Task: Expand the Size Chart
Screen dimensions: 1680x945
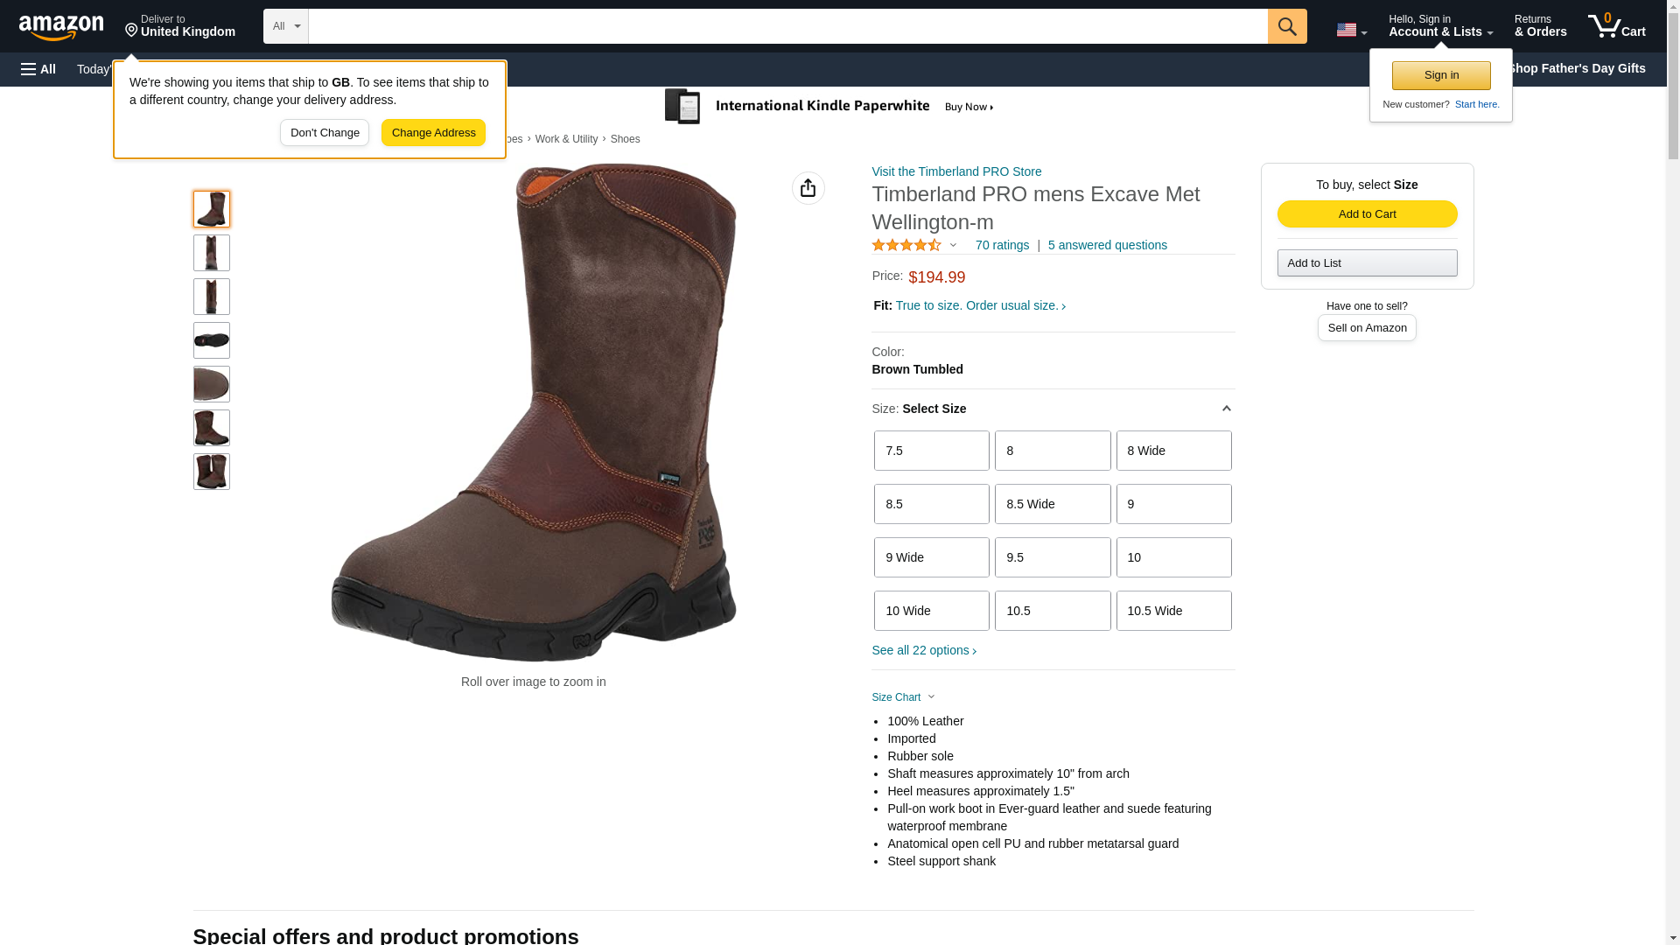Action: pyautogui.click(x=903, y=697)
